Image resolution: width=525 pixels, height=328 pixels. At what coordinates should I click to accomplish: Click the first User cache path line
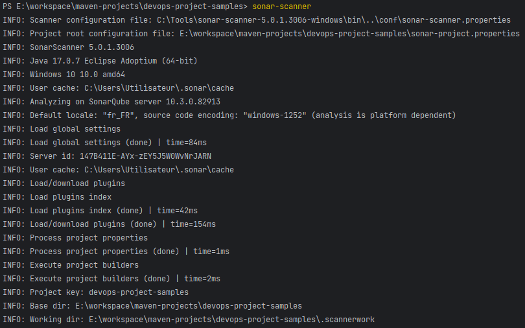click(118, 88)
